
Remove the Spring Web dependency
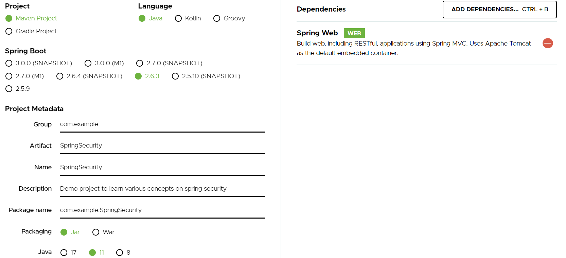pyautogui.click(x=548, y=43)
